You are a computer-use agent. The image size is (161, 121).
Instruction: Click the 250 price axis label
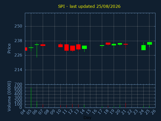[x=18, y=26]
